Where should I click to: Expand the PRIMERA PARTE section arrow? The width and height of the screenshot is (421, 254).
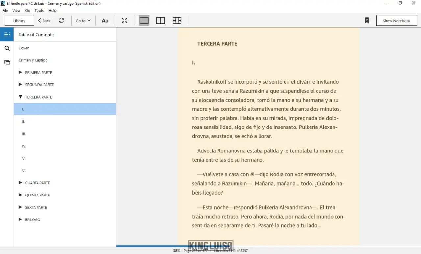coord(20,72)
